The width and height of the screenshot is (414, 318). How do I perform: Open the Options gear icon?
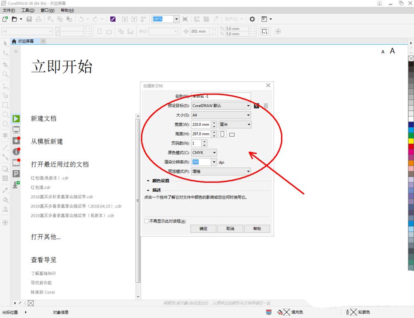coord(252,19)
